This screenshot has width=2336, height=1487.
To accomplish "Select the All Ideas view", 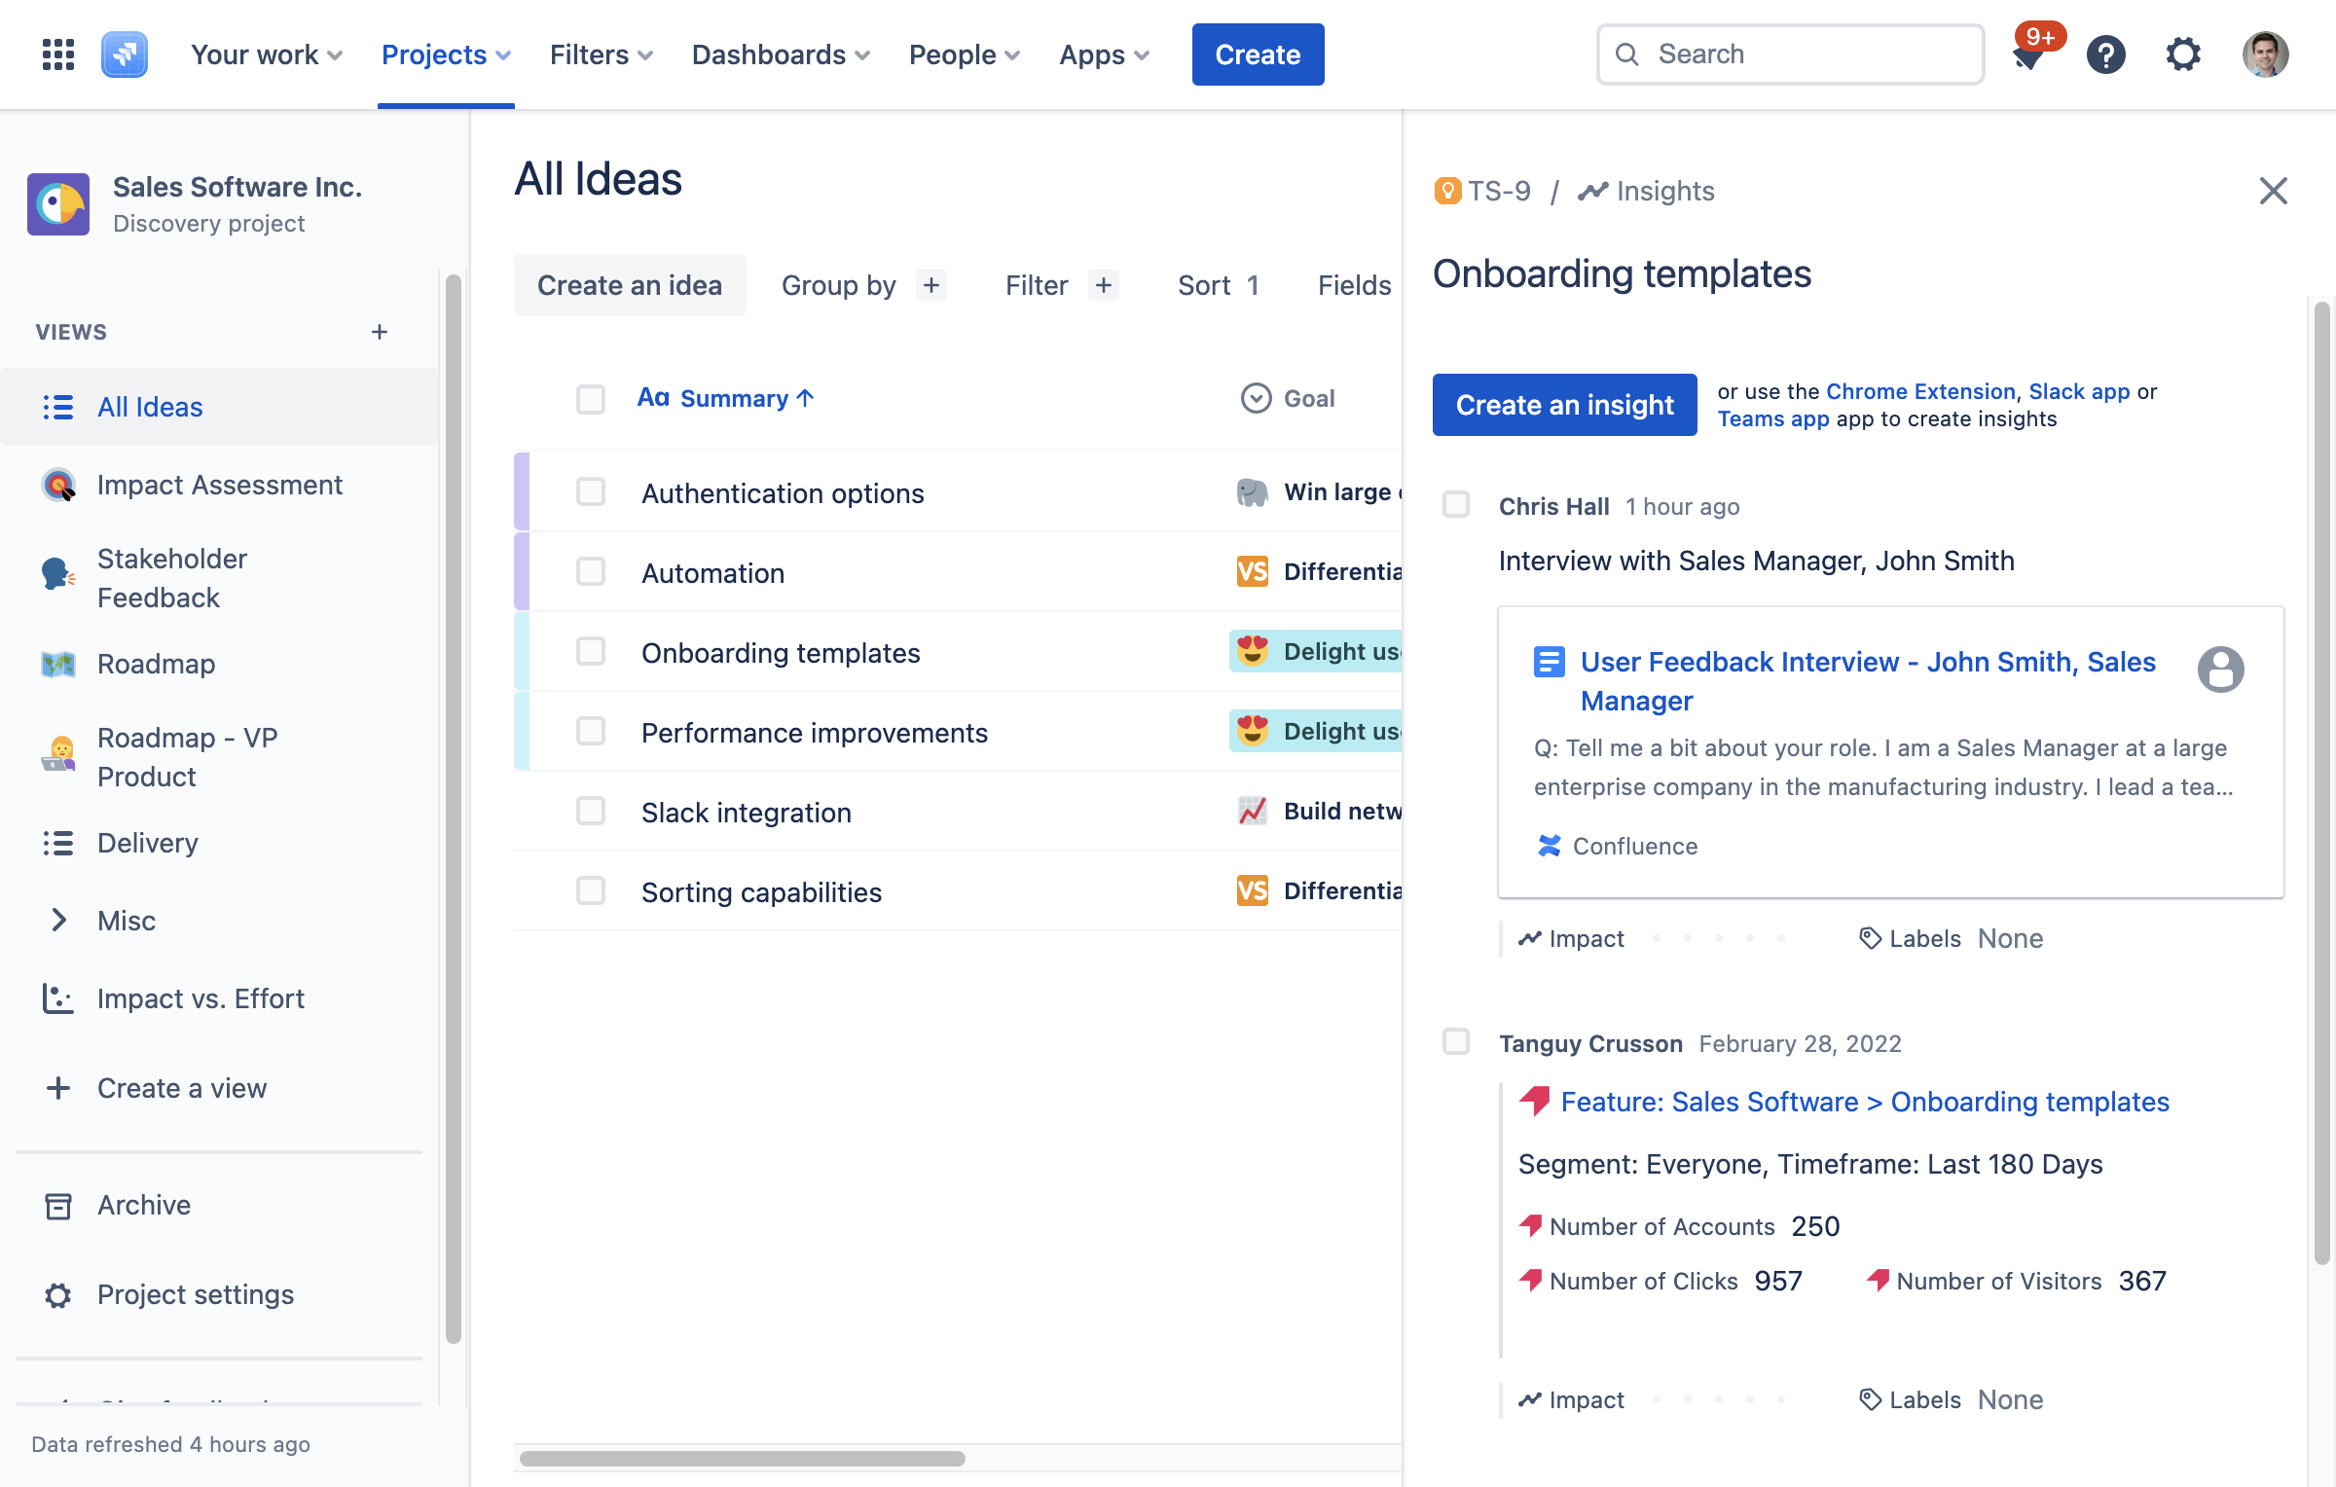I will (x=220, y=407).
